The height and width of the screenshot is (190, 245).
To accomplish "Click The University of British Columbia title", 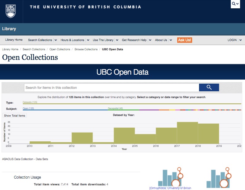I will coord(85,7).
